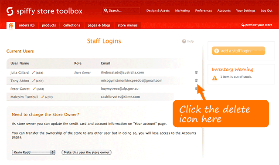Open the orders (0) tab
The width and height of the screenshot is (279, 165).
[27, 25]
